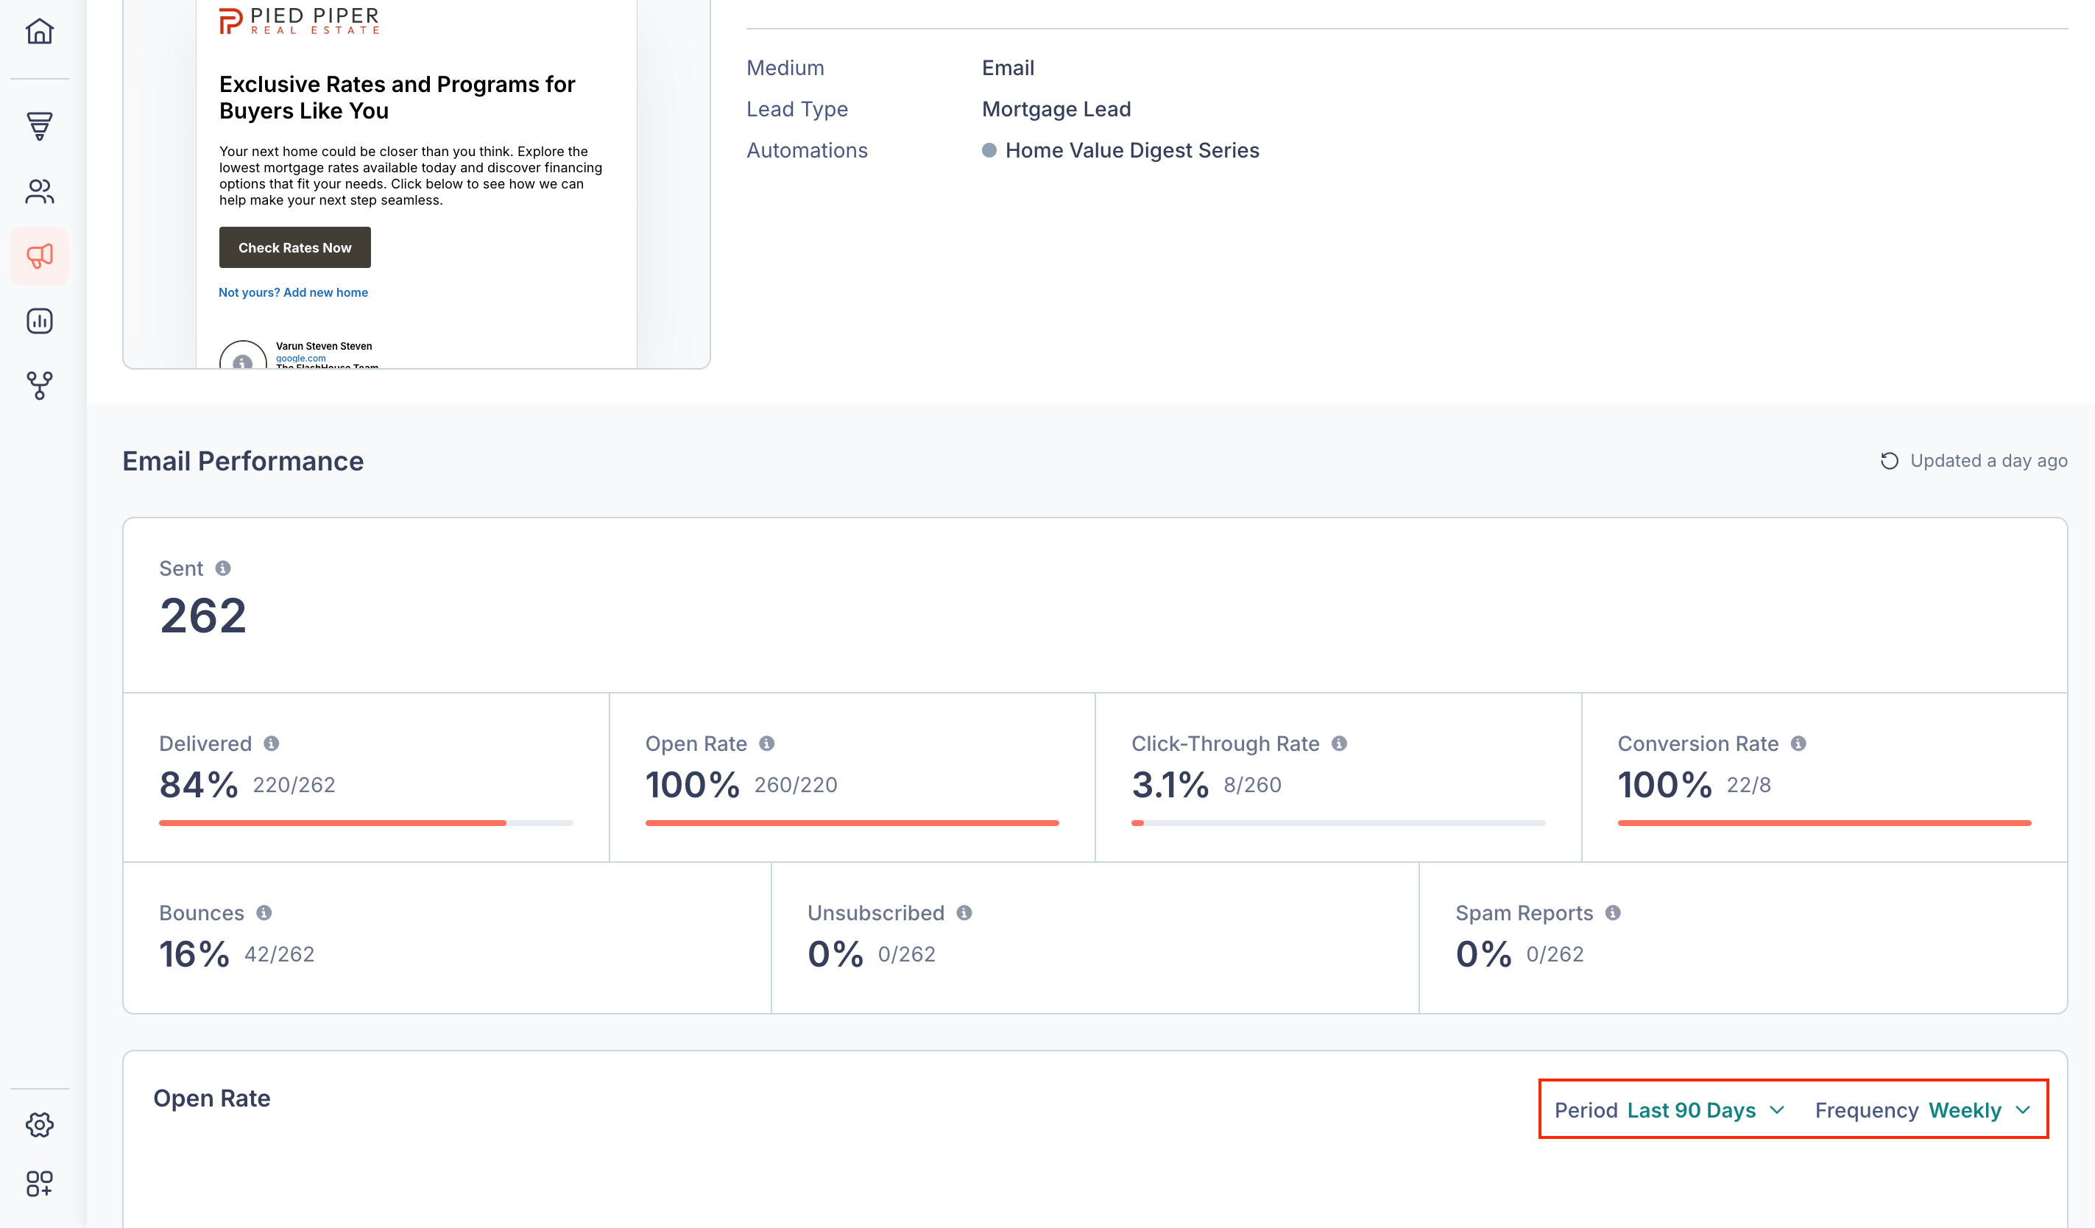The height and width of the screenshot is (1228, 2095).
Task: Show info tooltip for Conversion Rate
Action: [1798, 744]
